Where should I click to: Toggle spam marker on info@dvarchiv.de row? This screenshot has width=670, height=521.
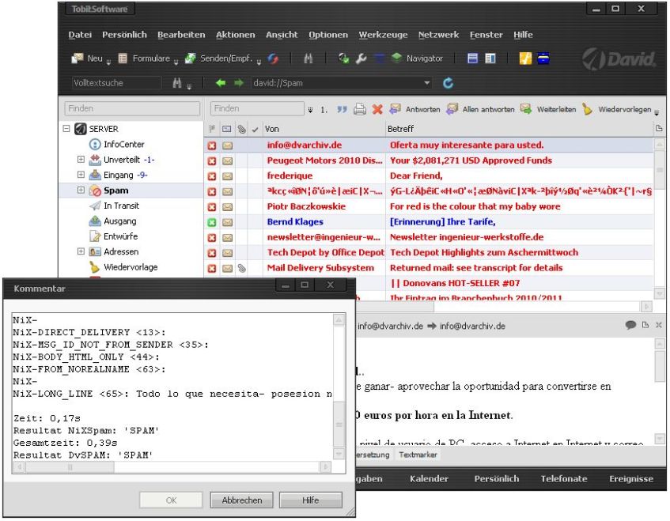(212, 145)
